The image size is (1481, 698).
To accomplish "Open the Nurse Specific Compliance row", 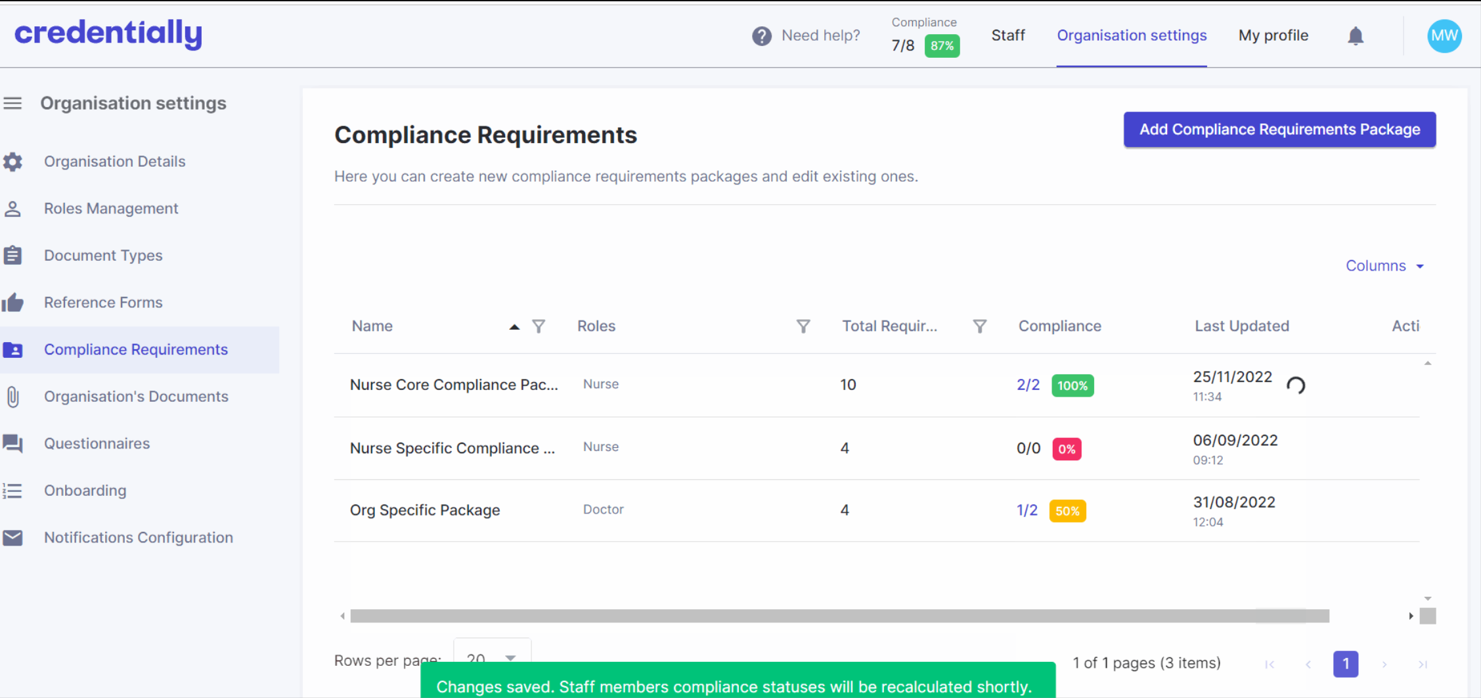I will click(x=877, y=448).
